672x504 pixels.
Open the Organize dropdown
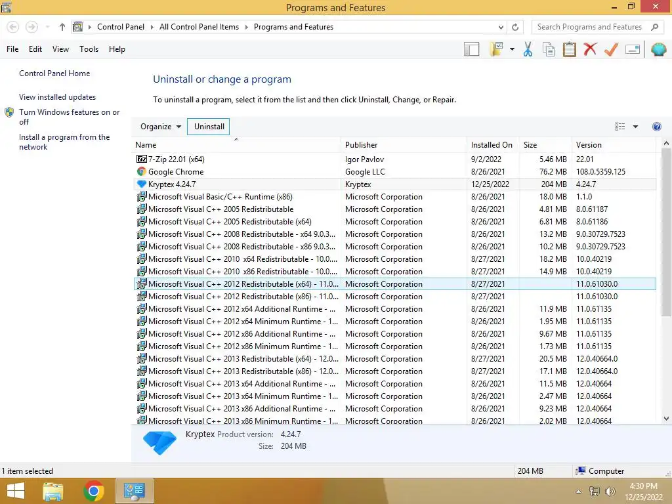[x=161, y=127]
